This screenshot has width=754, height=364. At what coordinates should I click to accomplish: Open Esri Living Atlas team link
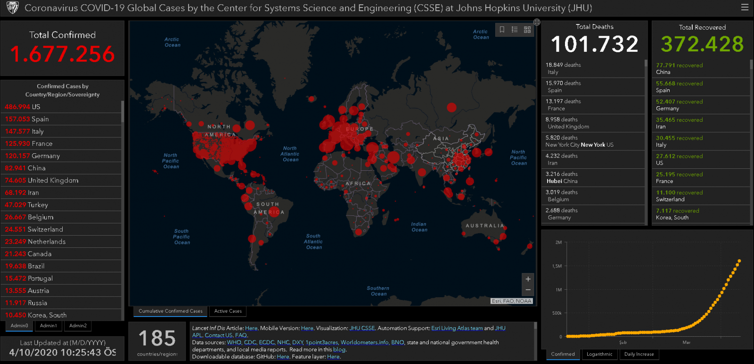tap(457, 328)
